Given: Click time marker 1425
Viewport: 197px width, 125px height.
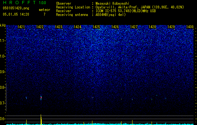Looking at the screenshot, I should point(96,27).
